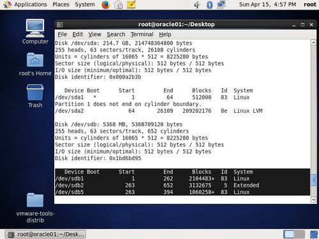Click 'Partition 1 does not end on cylinder boundary.'
The image size is (319, 239).
(128, 104)
